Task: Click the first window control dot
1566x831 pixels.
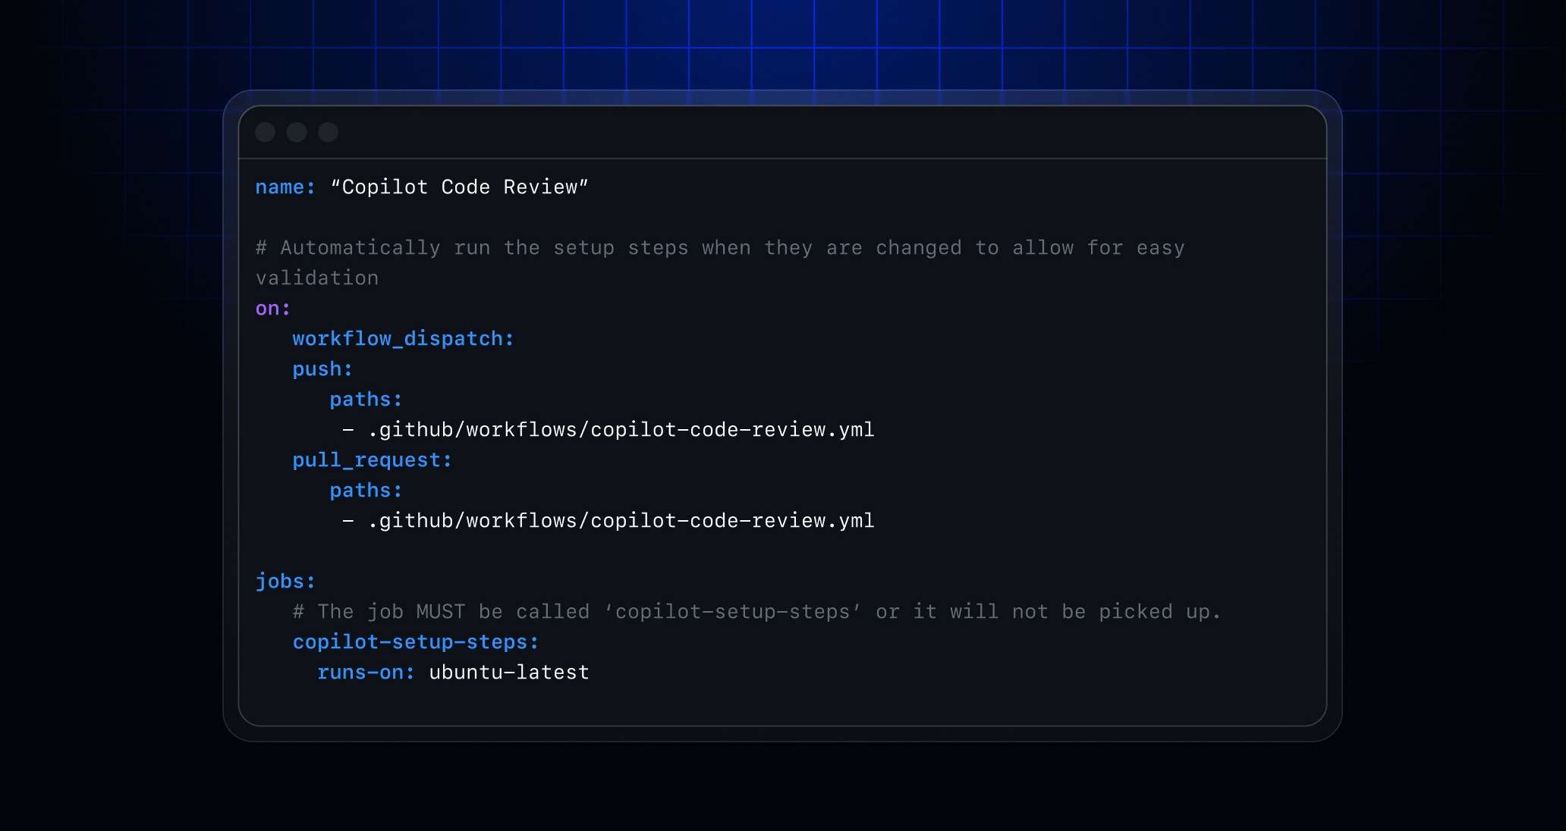Action: pos(265,133)
